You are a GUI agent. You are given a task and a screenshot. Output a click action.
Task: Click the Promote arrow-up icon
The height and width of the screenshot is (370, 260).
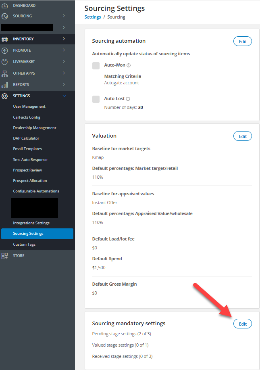5,50
